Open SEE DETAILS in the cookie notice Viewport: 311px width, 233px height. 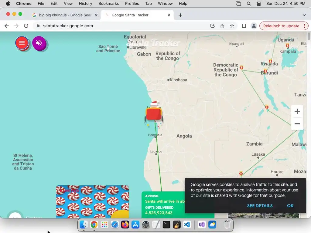coord(260,206)
